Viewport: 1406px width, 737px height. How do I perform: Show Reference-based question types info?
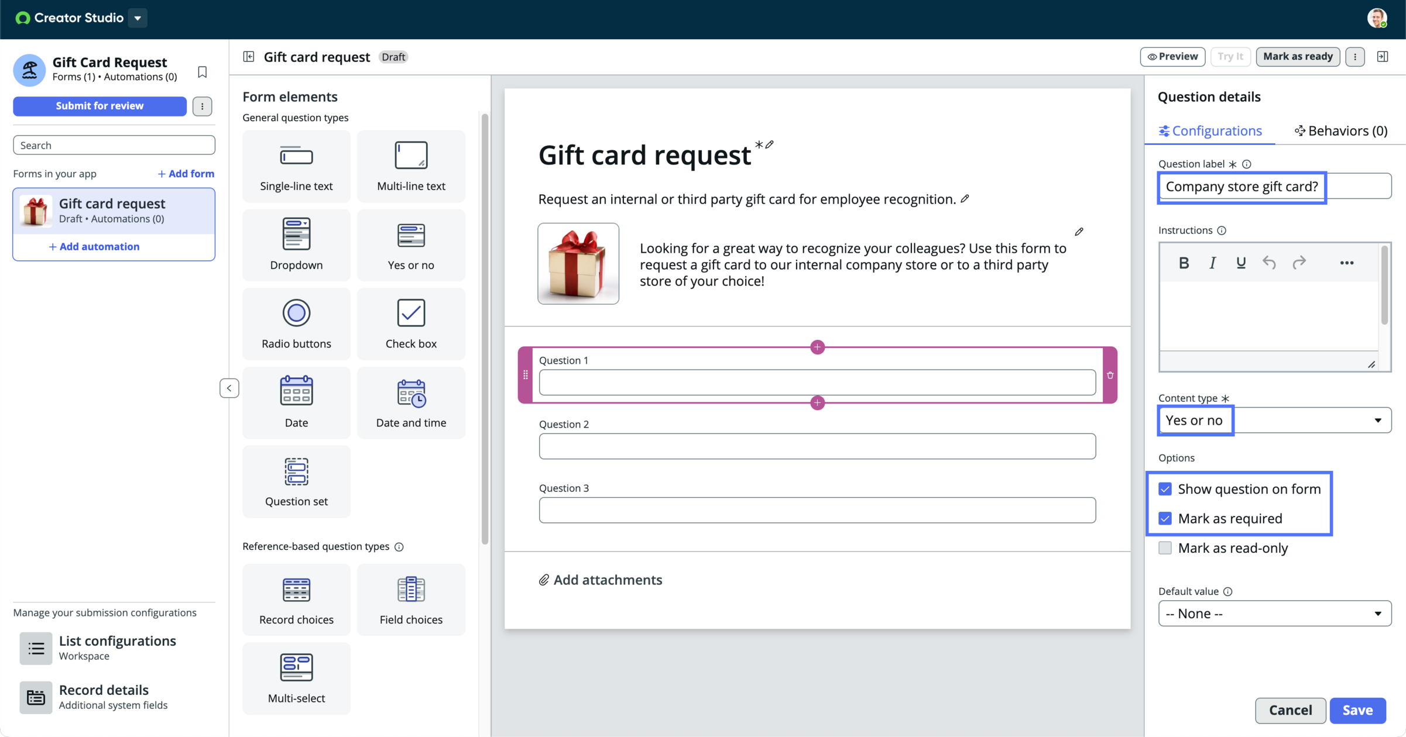pyautogui.click(x=399, y=547)
